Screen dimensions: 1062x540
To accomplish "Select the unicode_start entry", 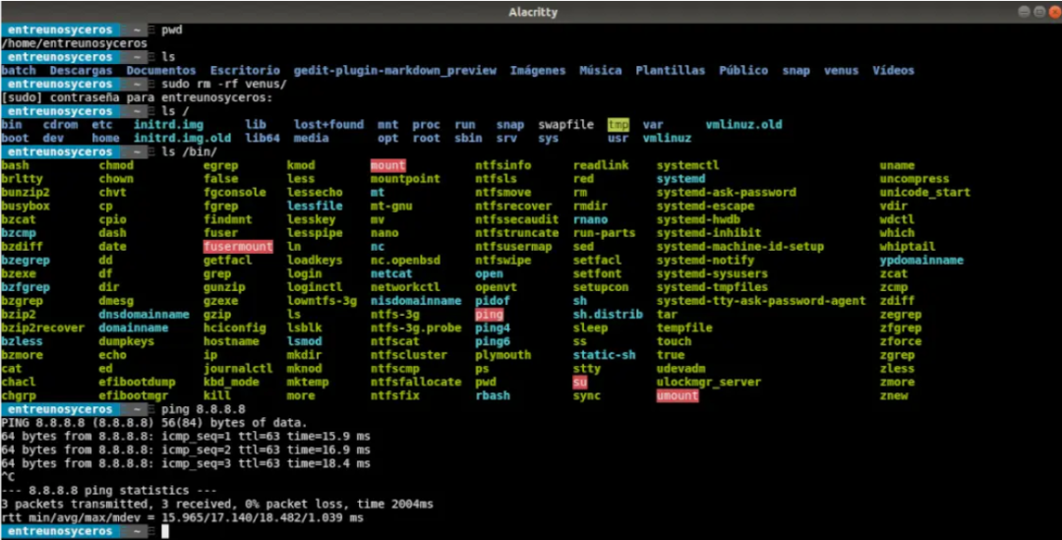I will (925, 193).
